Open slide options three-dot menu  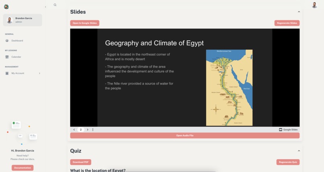pyautogui.click(x=93, y=130)
